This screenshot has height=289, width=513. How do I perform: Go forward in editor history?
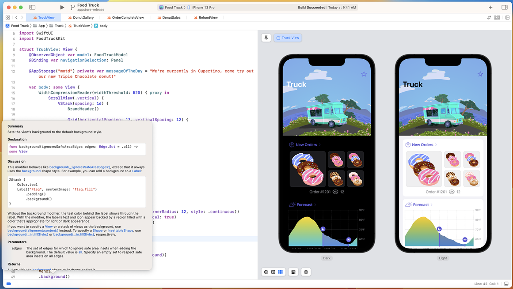tap(22, 18)
